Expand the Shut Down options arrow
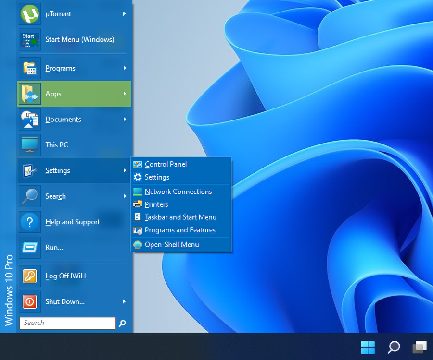The height and width of the screenshot is (360, 433). coord(125,302)
